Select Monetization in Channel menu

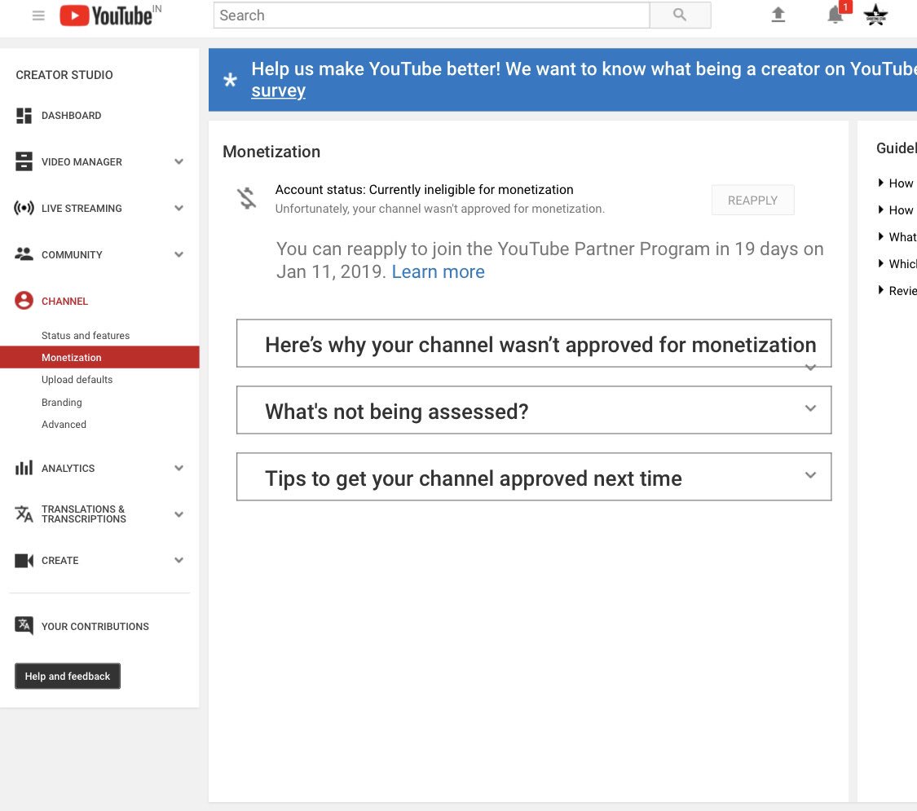click(x=99, y=357)
